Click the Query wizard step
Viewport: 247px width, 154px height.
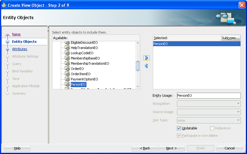coord(17,64)
